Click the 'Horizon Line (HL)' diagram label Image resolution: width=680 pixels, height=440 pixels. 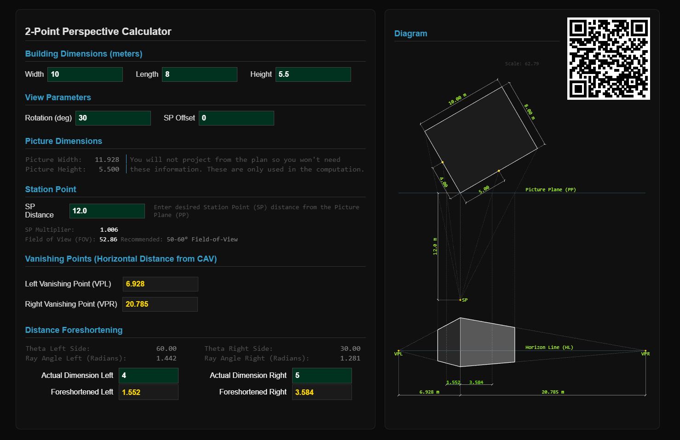pyautogui.click(x=549, y=348)
